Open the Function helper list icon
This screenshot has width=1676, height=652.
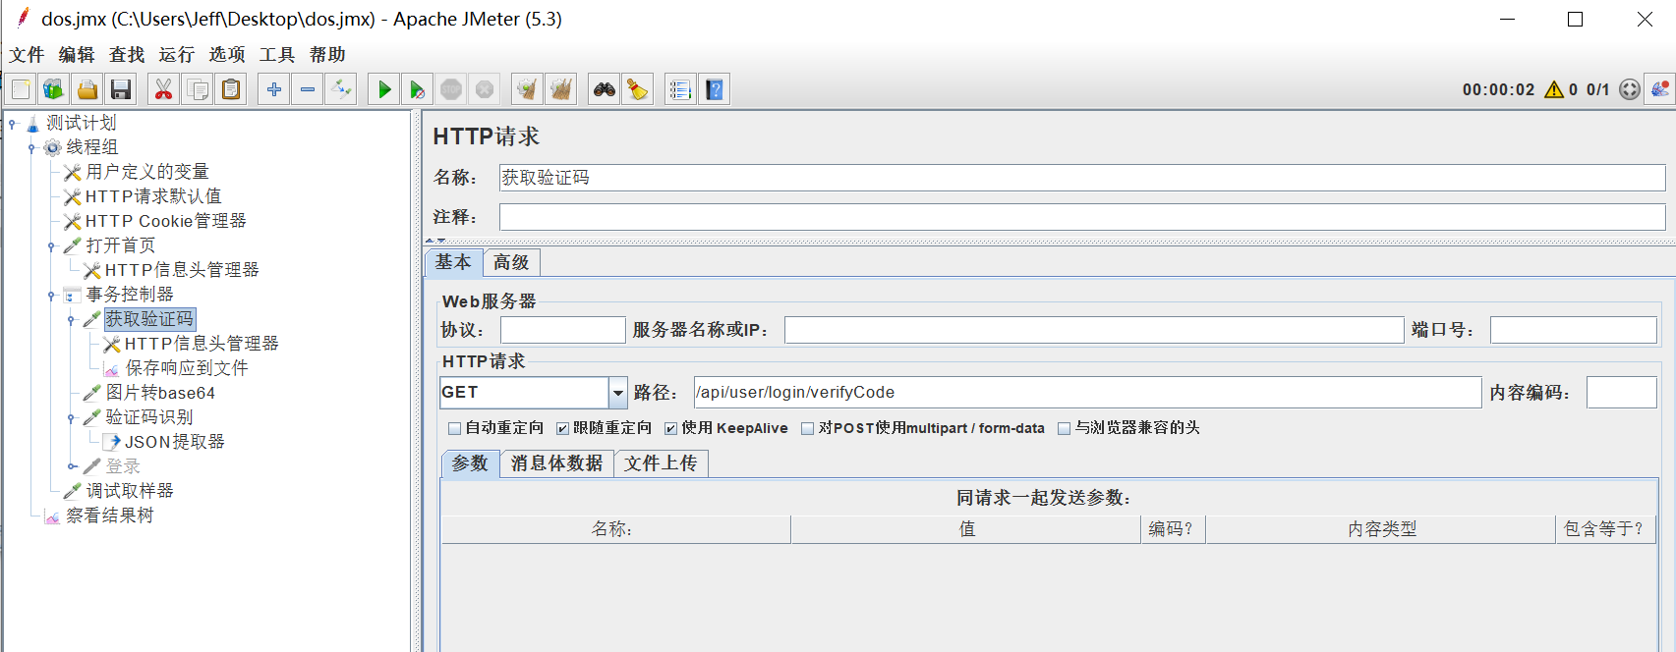(680, 89)
